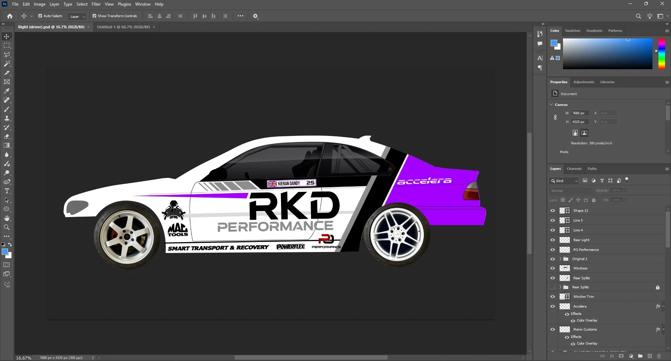Show the hidden Rear Splits group
Screen dimensions: 671x361
pos(553,287)
